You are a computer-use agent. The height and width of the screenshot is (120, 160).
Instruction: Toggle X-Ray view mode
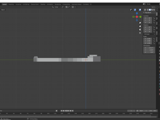145,10
